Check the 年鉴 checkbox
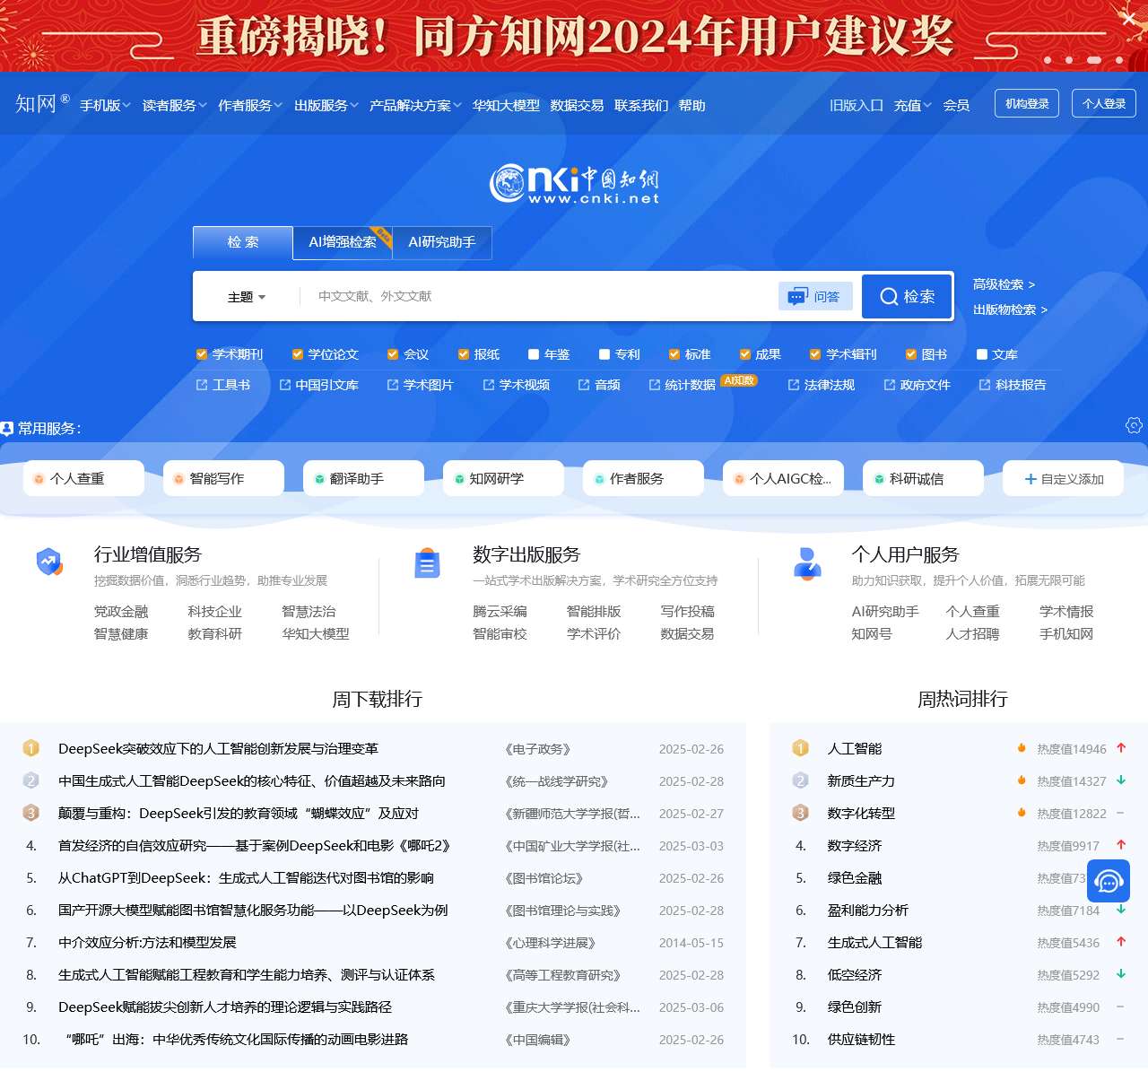 [x=534, y=354]
